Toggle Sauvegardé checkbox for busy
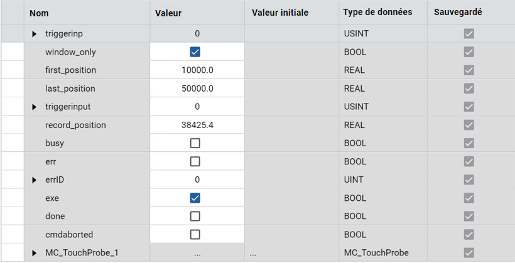 469,143
